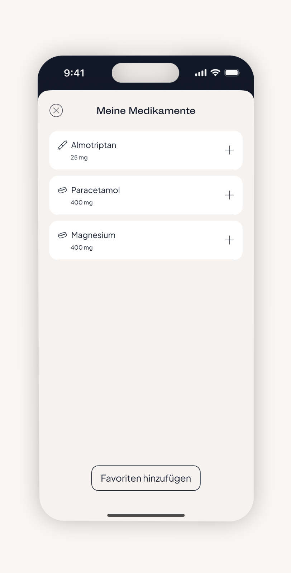Tap the 25 mg dosage label

point(79,158)
